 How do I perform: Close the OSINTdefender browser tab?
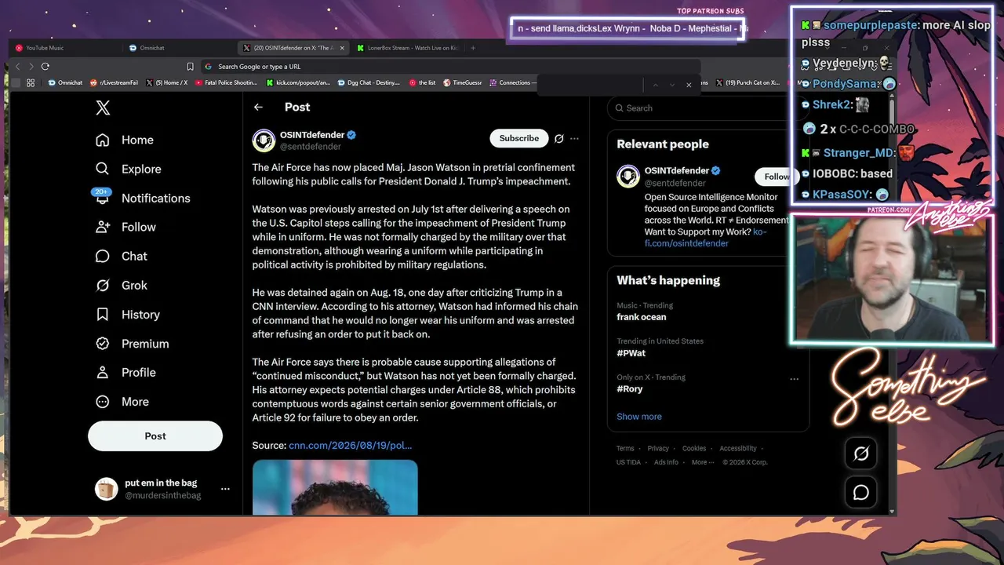[x=341, y=48]
